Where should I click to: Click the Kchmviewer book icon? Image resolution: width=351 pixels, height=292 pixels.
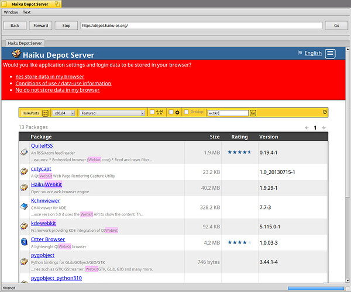pyautogui.click(x=24, y=206)
